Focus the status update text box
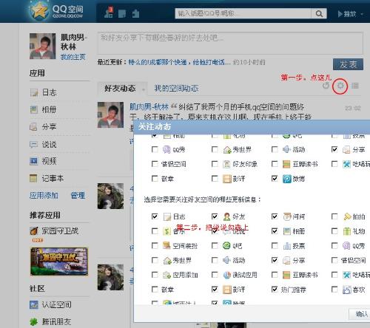The image size is (370, 328). coord(230,43)
